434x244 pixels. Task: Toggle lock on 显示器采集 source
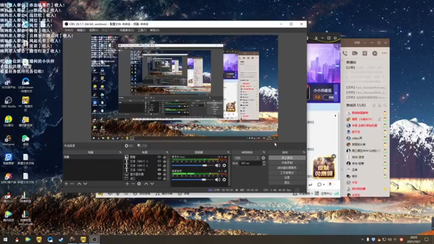(x=164, y=174)
